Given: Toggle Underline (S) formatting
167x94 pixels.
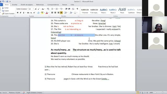Looking at the screenshot, I should [23, 13].
